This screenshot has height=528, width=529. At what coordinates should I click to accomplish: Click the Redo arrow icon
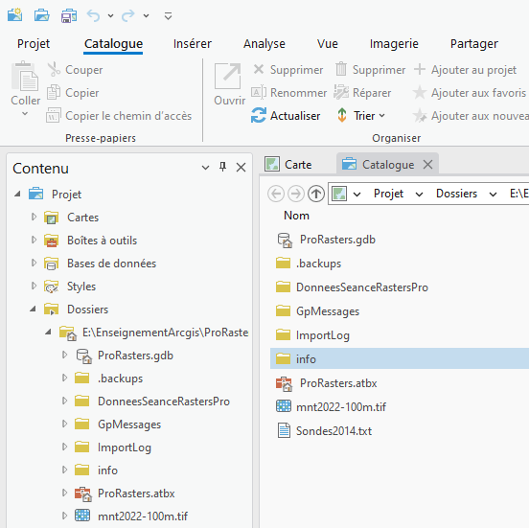point(128,15)
